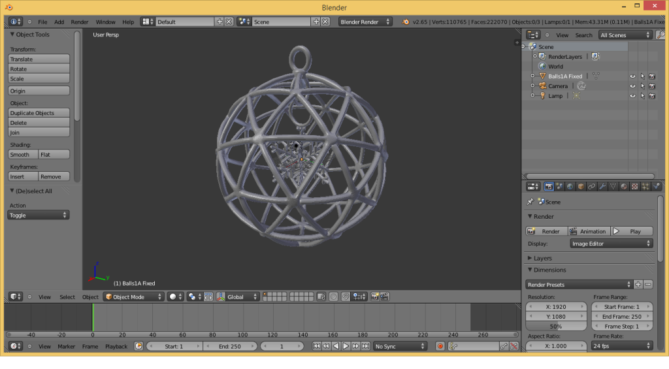
Task: Open the timeline Marker menu
Action: 66,346
